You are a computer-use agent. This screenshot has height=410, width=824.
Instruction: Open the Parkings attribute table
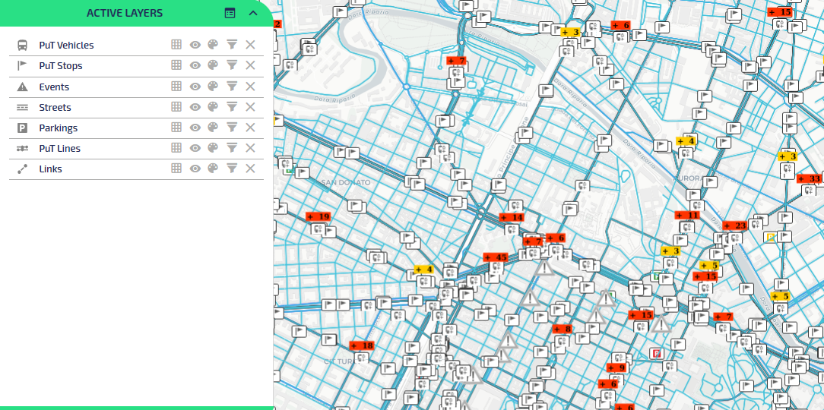point(176,128)
